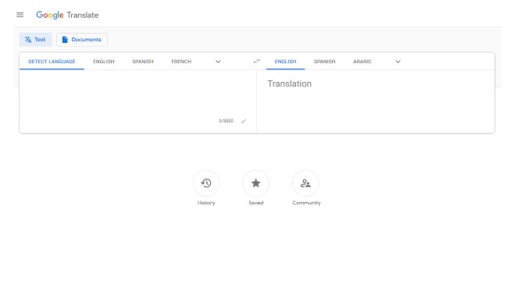The width and height of the screenshot is (507, 291).
Task: Click the 0/5000 character counter
Action: point(226,121)
